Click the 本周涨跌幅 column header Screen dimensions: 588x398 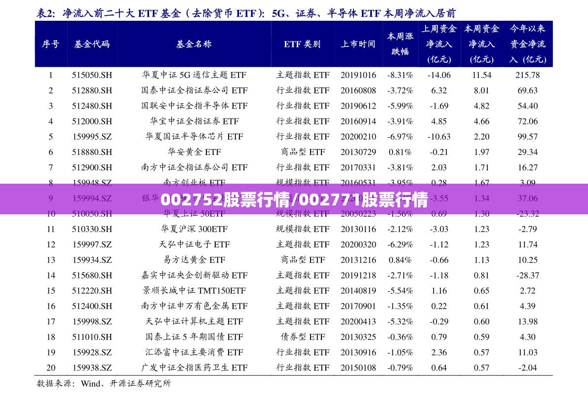click(400, 44)
